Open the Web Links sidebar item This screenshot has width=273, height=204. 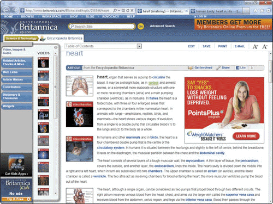pos(17,72)
